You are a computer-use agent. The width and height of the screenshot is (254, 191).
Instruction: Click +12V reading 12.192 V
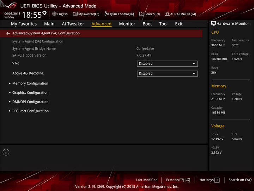(x=217, y=139)
